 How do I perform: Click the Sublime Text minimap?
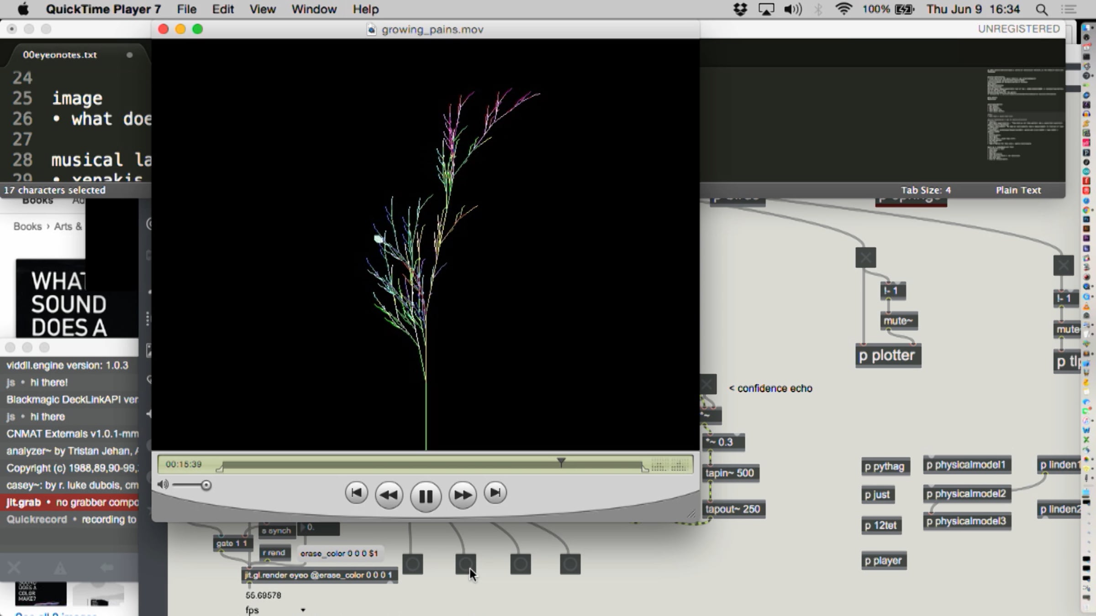tap(1025, 114)
